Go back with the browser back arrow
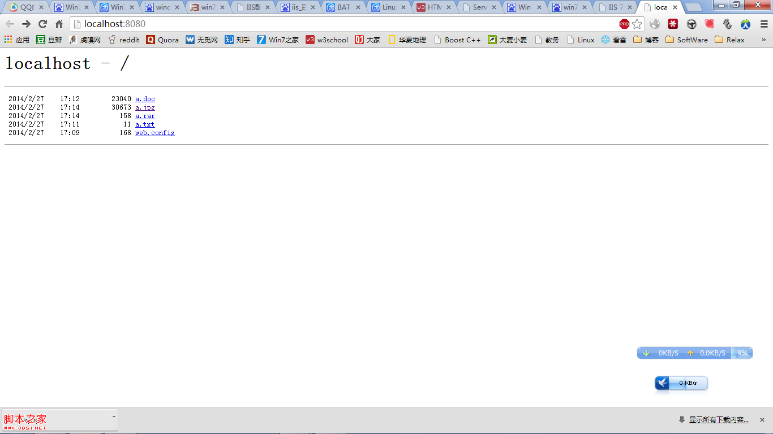This screenshot has width=773, height=434. point(10,24)
